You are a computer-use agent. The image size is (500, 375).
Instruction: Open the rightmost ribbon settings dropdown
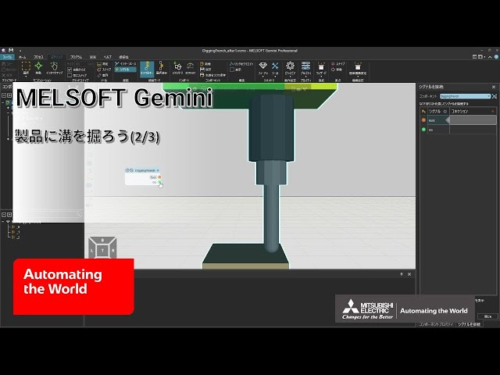pos(358,69)
